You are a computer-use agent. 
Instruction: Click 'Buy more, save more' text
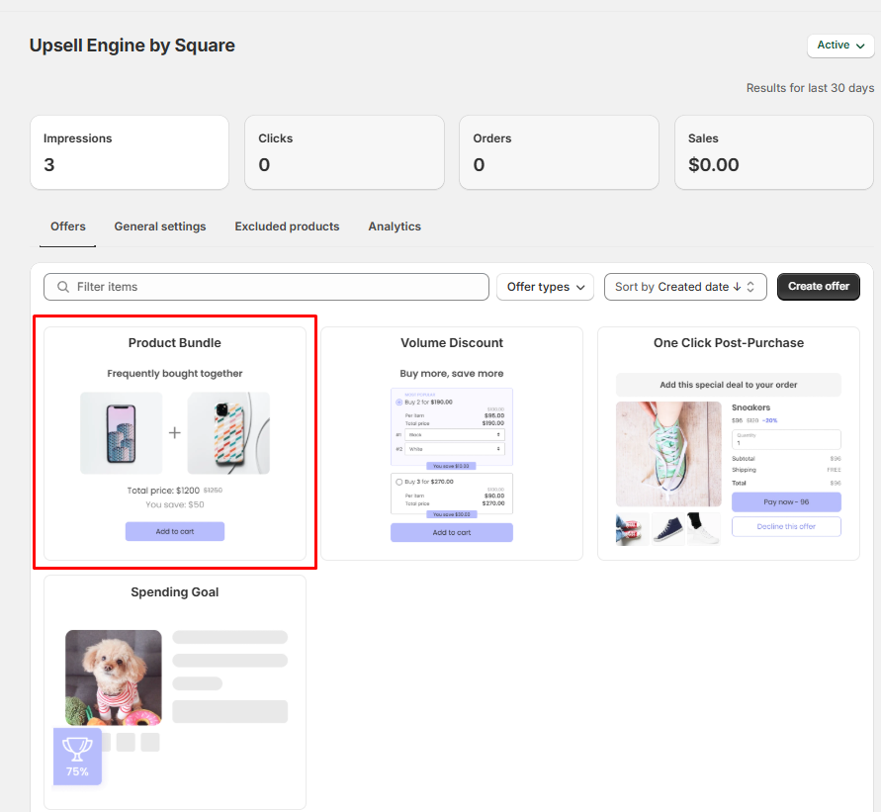[452, 374]
